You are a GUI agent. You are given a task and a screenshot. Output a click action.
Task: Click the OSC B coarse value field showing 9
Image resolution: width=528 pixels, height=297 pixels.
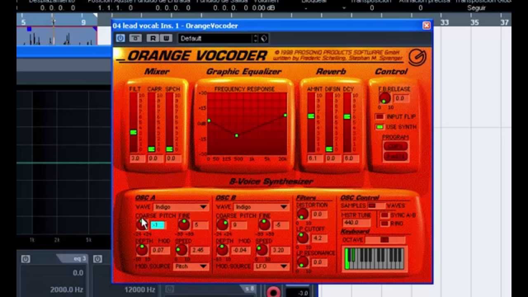pos(239,225)
